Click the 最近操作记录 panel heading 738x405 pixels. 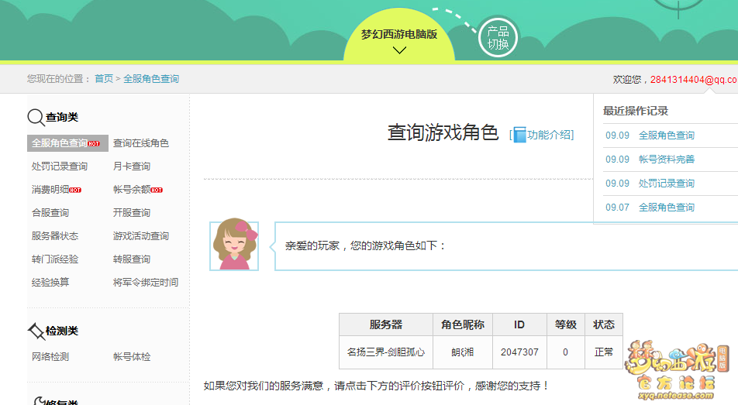(x=636, y=111)
